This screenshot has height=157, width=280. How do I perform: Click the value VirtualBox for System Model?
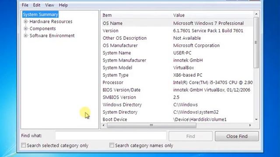[184, 68]
